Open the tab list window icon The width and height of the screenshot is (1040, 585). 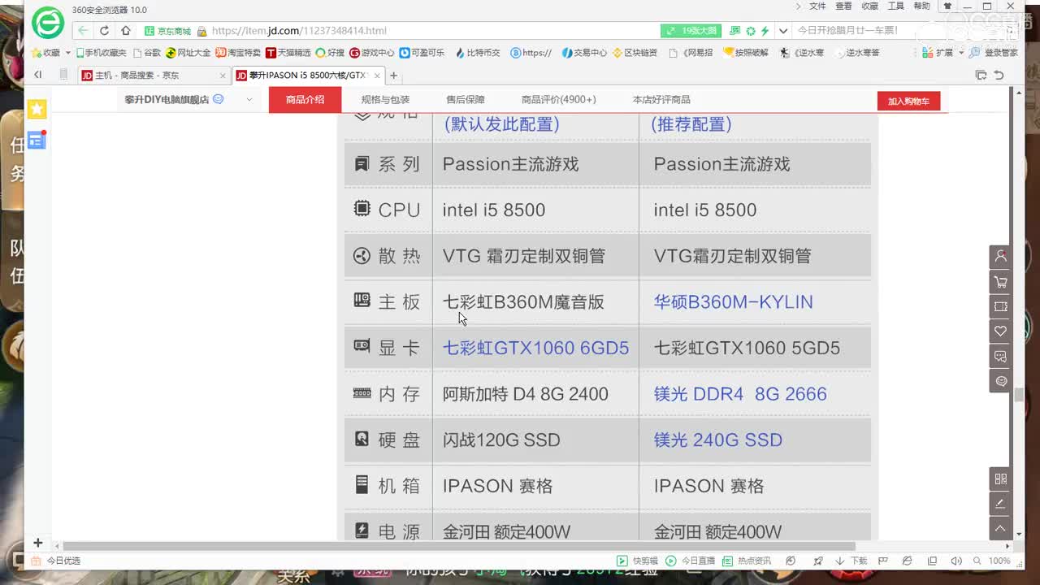click(x=981, y=75)
